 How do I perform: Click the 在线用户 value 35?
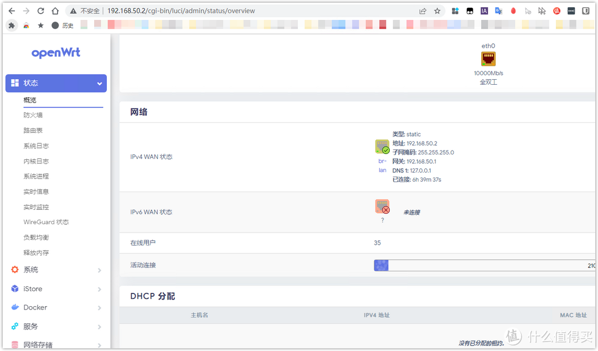(377, 242)
